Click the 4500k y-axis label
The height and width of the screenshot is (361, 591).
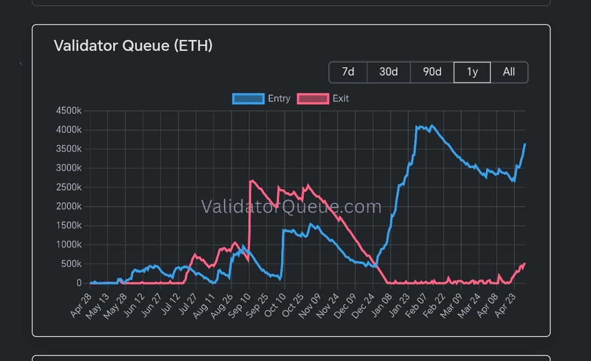(68, 111)
